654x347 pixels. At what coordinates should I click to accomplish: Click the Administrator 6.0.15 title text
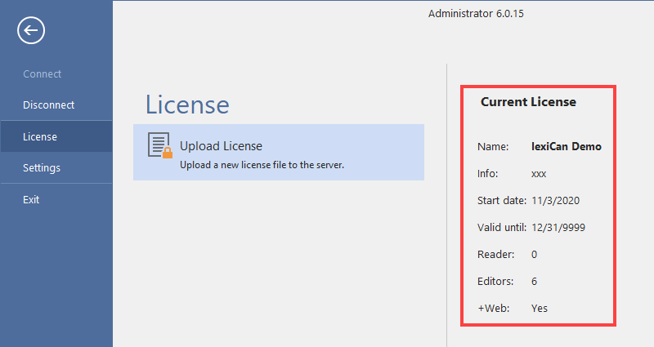click(481, 14)
